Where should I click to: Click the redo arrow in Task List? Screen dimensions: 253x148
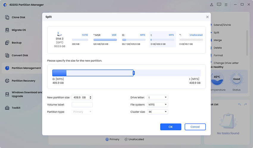click(246, 104)
